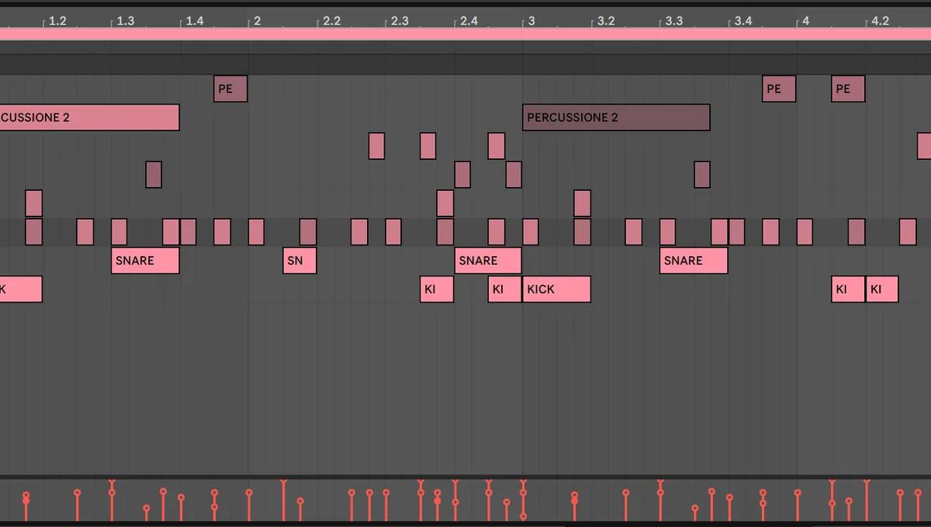Select the short SN note after bar 2

tap(299, 260)
